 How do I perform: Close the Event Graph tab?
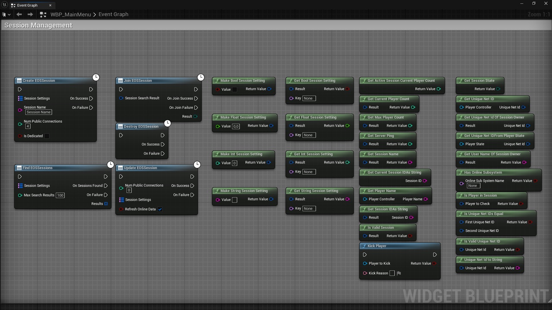click(x=50, y=5)
